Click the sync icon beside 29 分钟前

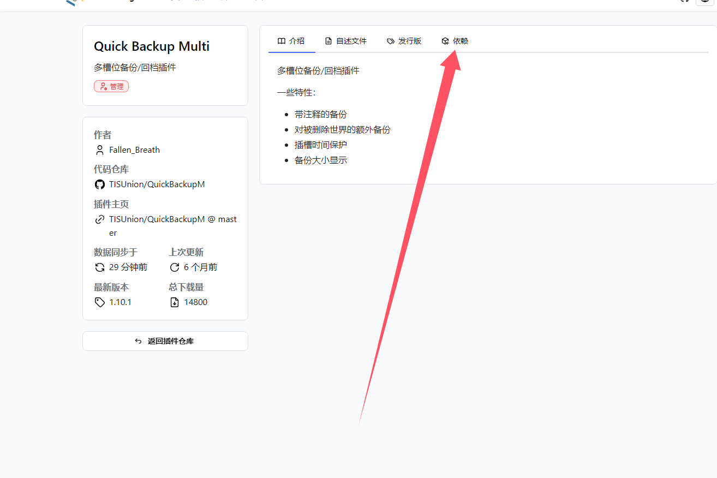tap(99, 267)
